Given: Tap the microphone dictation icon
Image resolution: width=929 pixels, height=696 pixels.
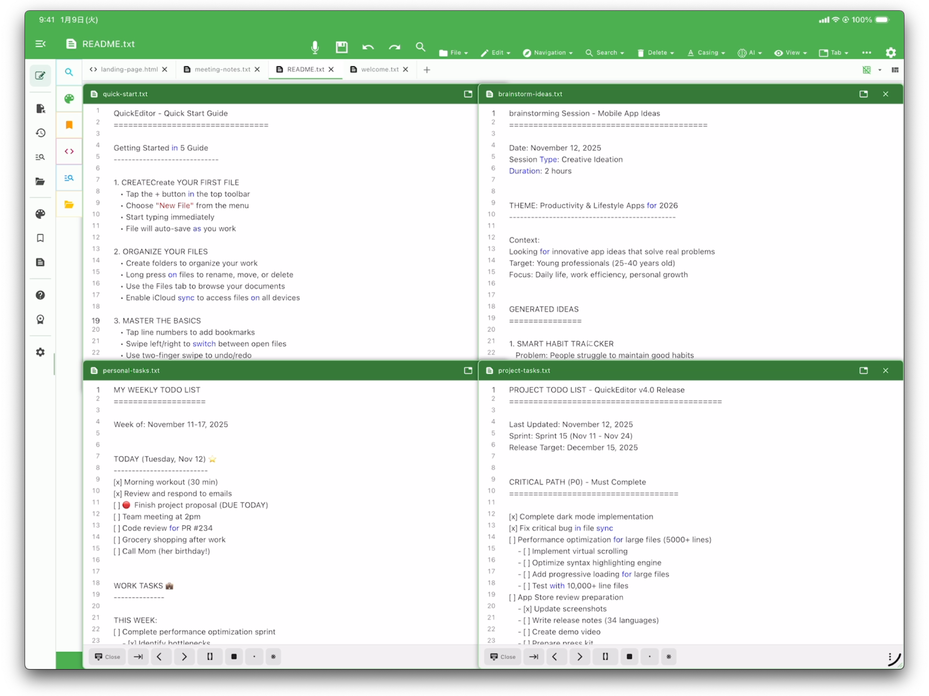Looking at the screenshot, I should (x=315, y=47).
